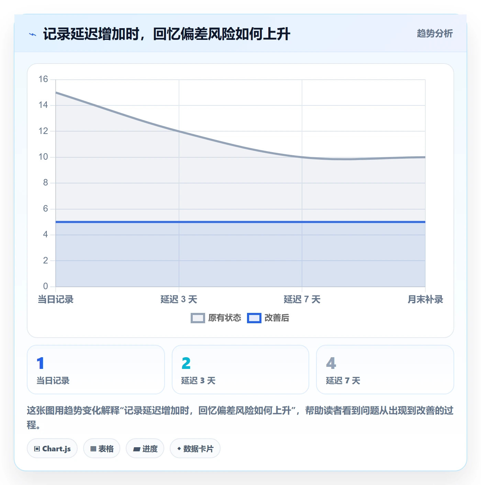Click the y-axis value 6
The width and height of the screenshot is (481, 485).
click(46, 208)
